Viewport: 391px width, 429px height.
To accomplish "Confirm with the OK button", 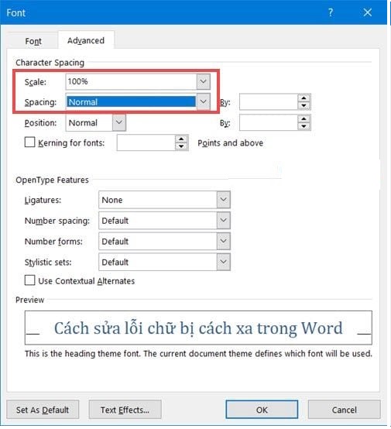I will tap(262, 410).
